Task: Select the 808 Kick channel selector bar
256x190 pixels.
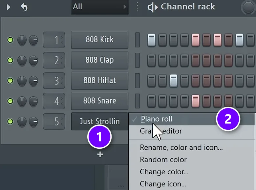Action: pos(138,40)
